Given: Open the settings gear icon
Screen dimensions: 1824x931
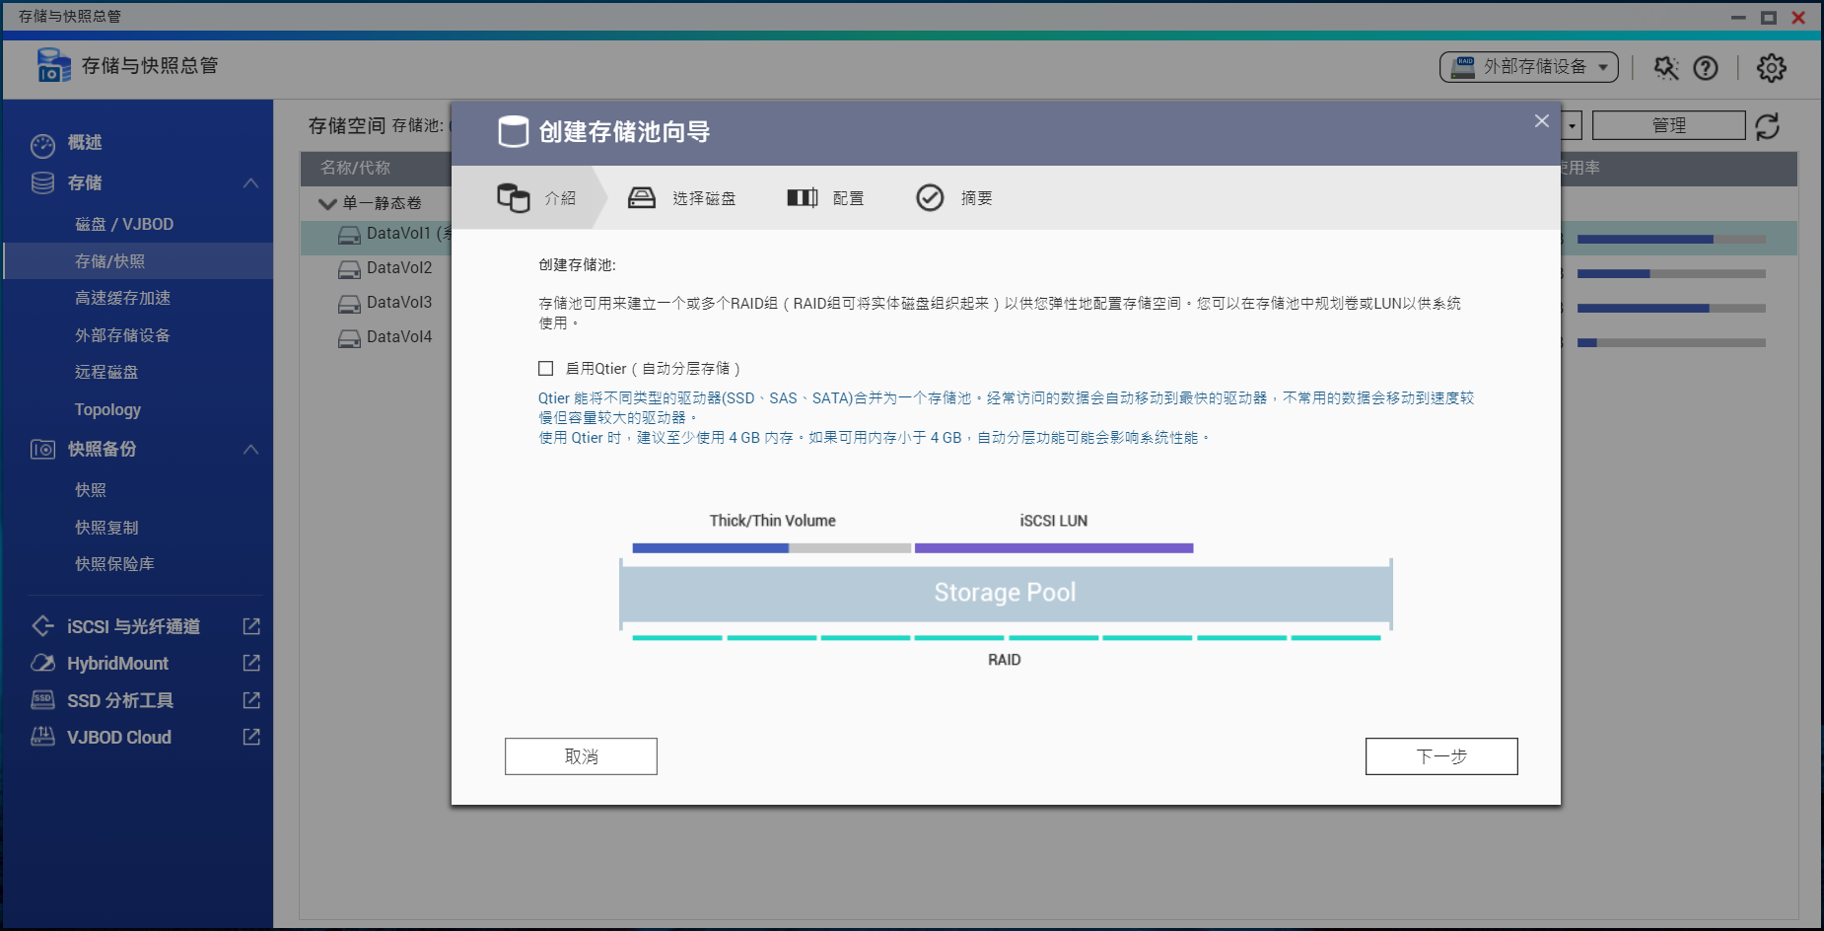Looking at the screenshot, I should pos(1772,68).
